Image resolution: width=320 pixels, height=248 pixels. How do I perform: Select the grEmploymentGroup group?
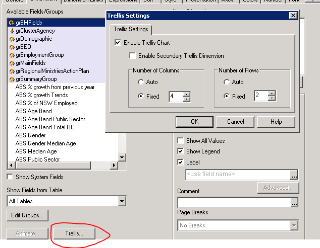[57, 55]
